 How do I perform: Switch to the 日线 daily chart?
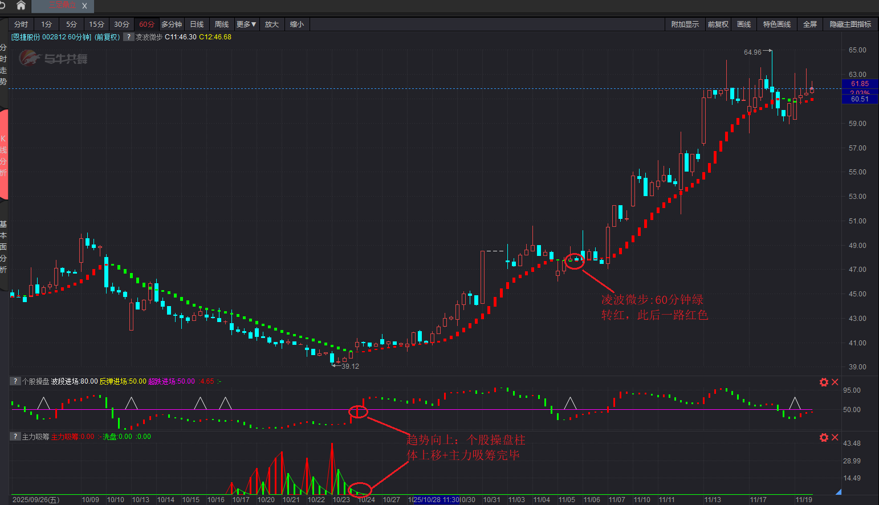coord(197,25)
